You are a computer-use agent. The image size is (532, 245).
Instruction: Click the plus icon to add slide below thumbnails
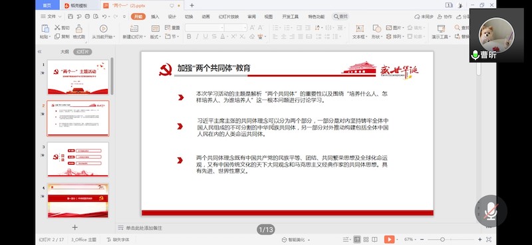tap(75, 227)
